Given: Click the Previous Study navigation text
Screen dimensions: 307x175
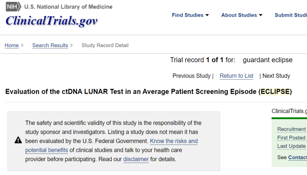Looking at the screenshot, I should click(x=191, y=76).
